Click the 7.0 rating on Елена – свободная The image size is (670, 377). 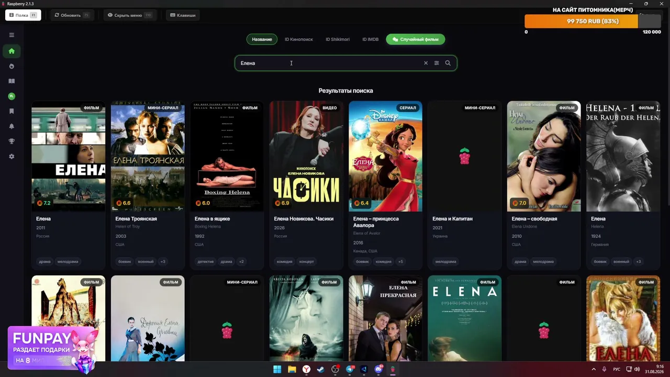click(519, 203)
